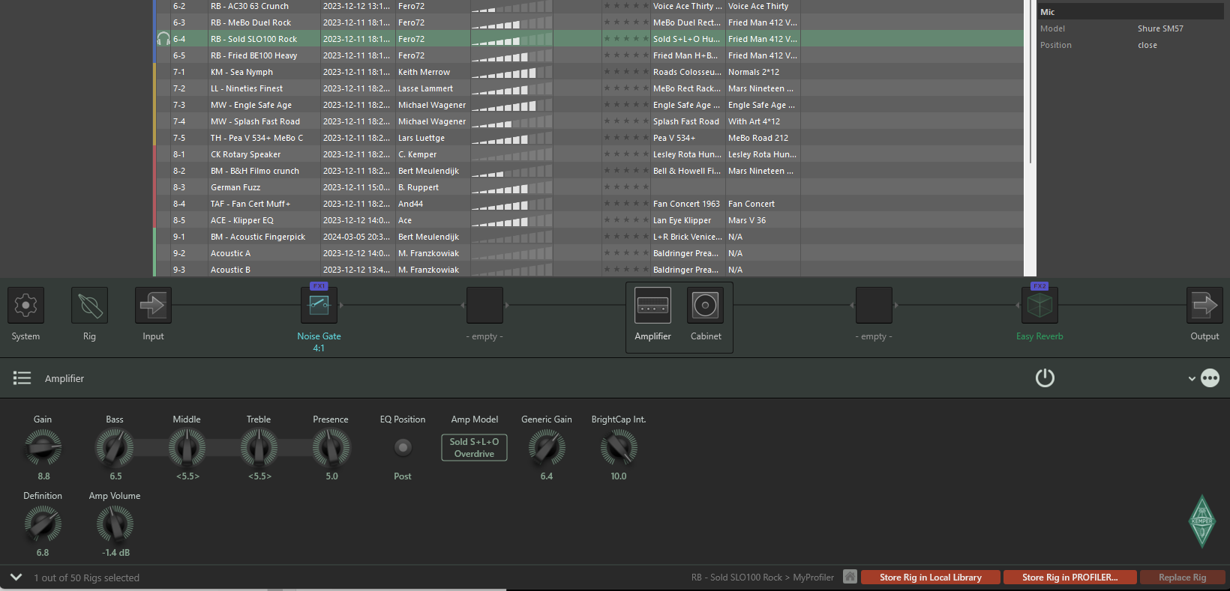Screen dimensions: 1230x591
Task: Click the Mars V 36 cabinet cell
Action: (747, 220)
